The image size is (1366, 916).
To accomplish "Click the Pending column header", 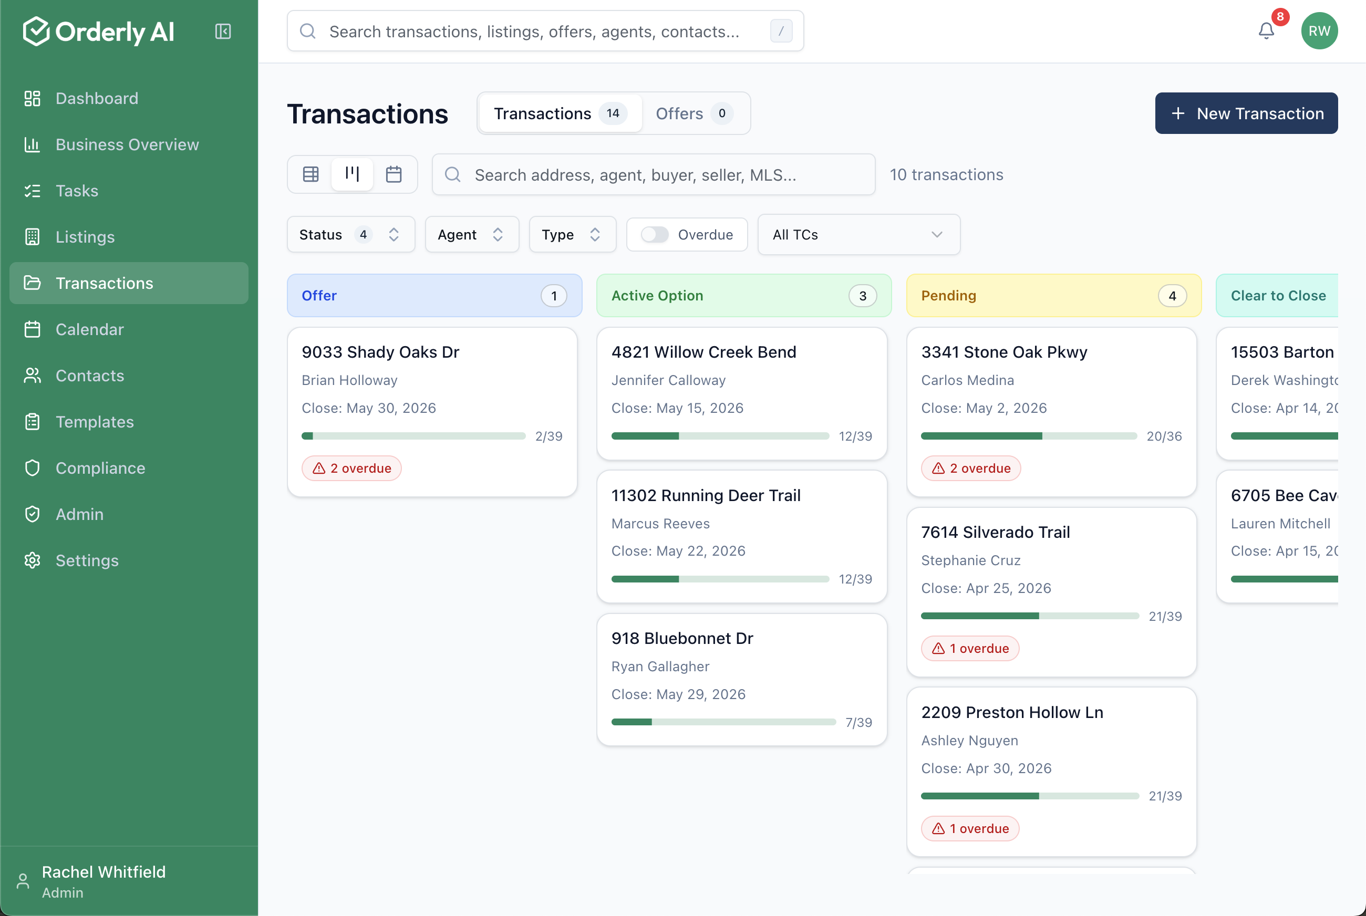I will [x=1053, y=295].
